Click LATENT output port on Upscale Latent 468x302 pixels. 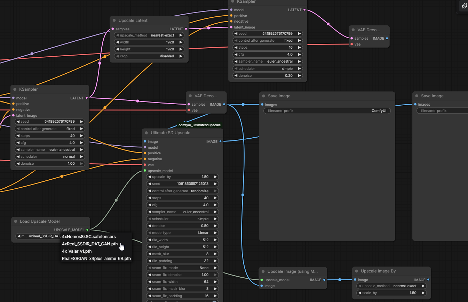tap(186, 29)
